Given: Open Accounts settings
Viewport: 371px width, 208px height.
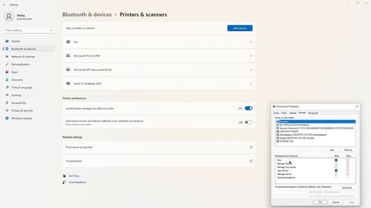Looking at the screenshot, I should pos(17,80).
